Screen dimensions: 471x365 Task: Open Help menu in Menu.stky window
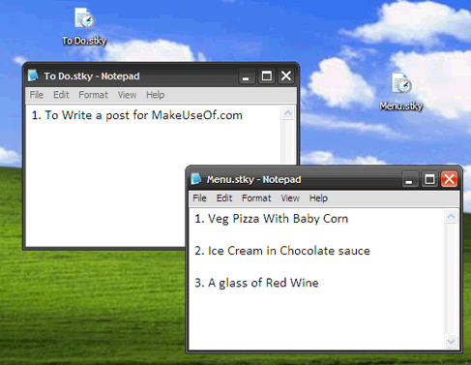click(x=318, y=198)
